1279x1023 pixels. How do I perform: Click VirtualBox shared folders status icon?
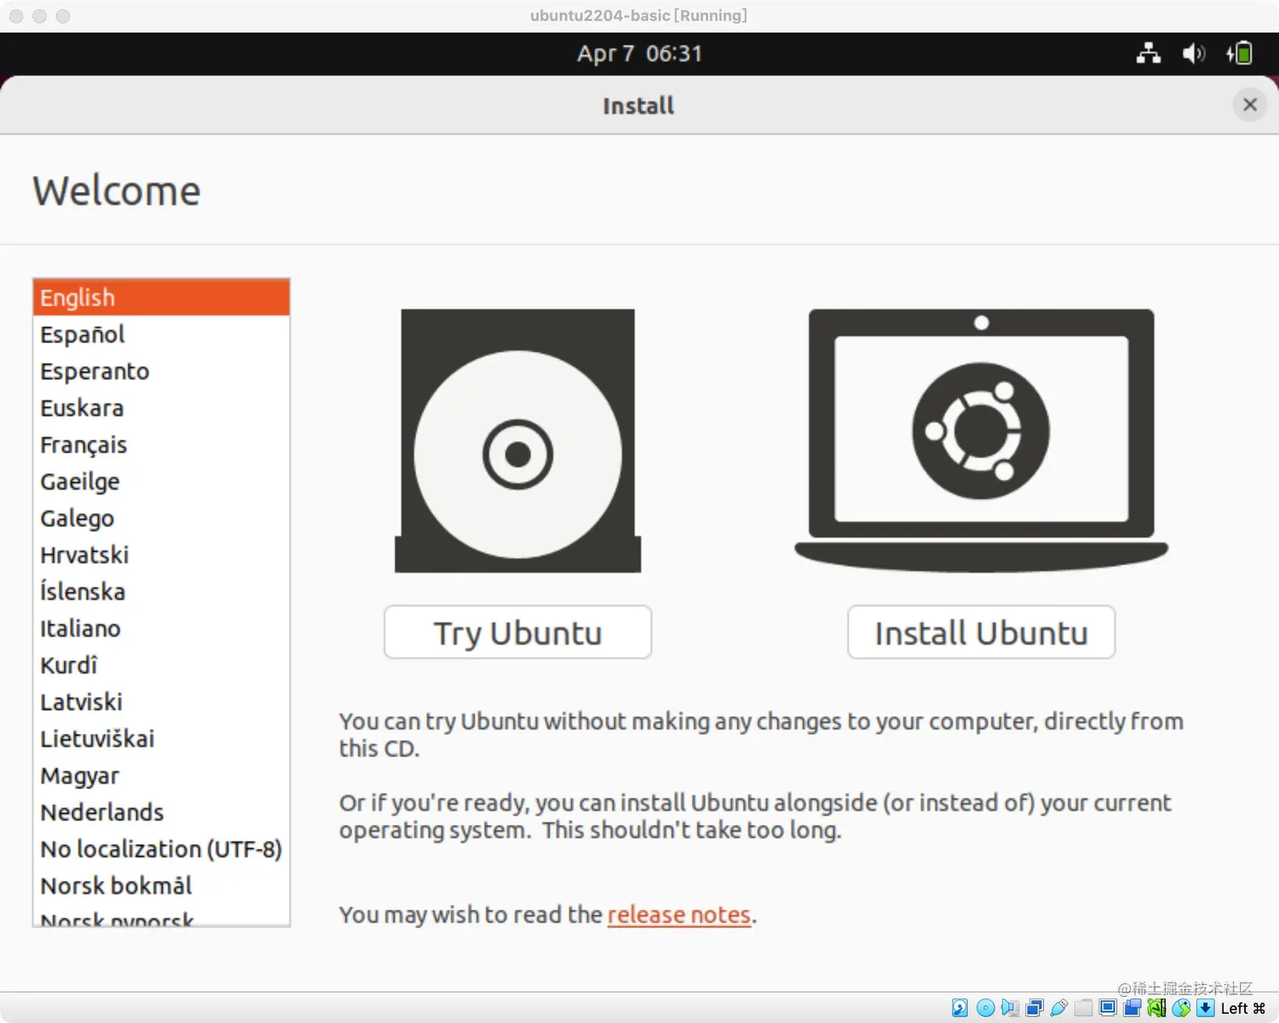coord(1084,1008)
